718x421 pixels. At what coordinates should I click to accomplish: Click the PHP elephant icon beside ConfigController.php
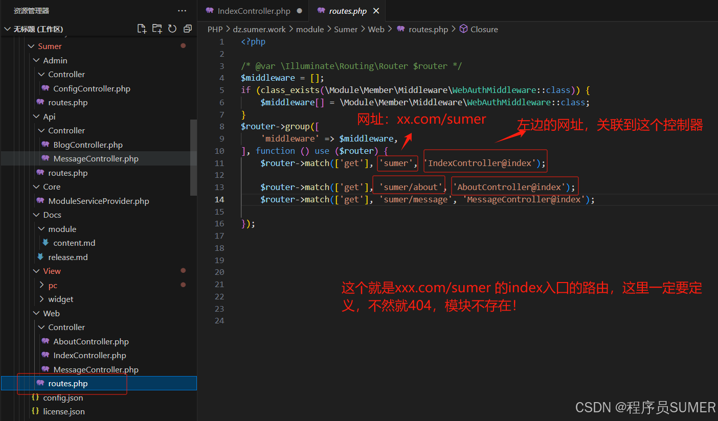tap(46, 88)
